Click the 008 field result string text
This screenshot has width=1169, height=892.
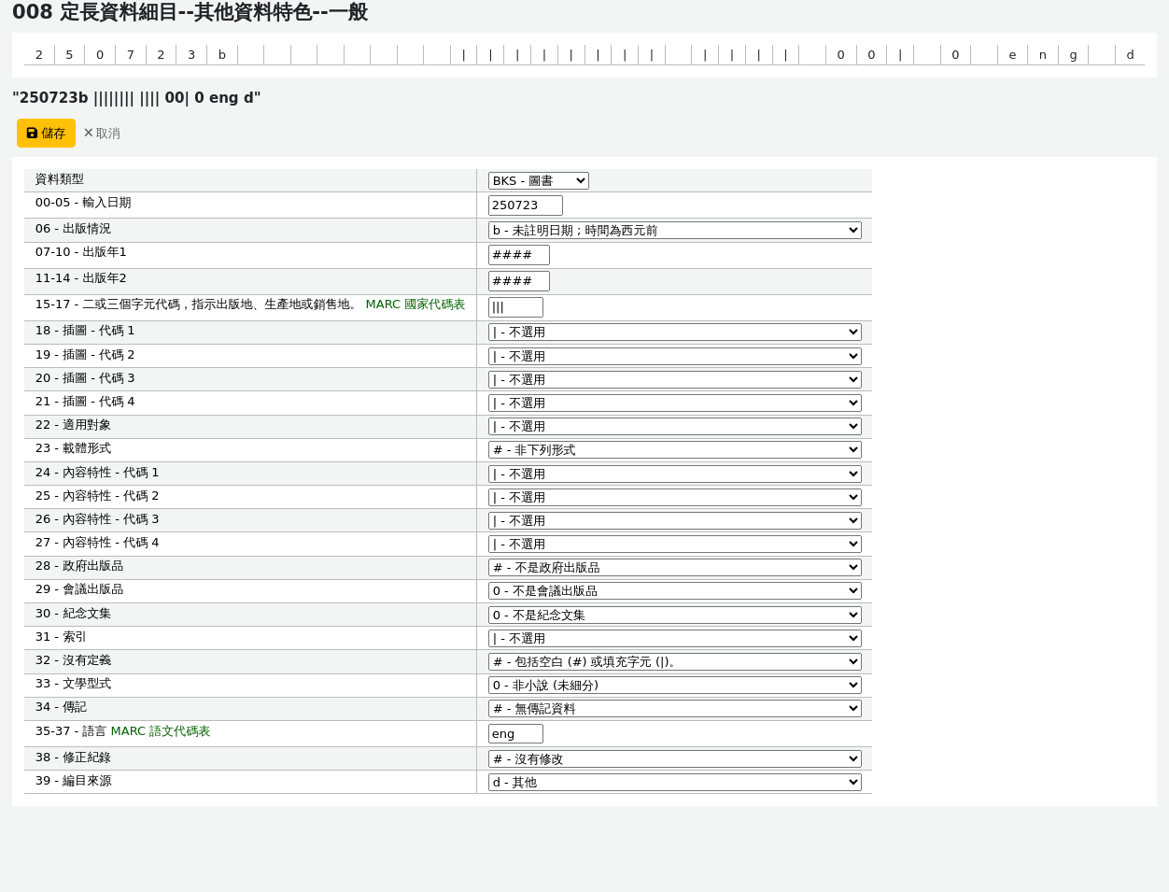point(136,98)
